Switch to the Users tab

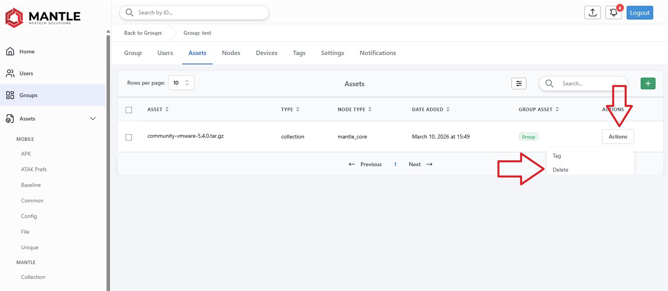pyautogui.click(x=165, y=53)
